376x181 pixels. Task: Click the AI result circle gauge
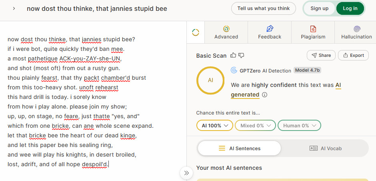pos(210,80)
